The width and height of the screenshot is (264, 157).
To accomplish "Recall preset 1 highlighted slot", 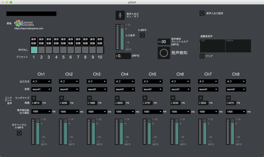I will click(x=34, y=50).
